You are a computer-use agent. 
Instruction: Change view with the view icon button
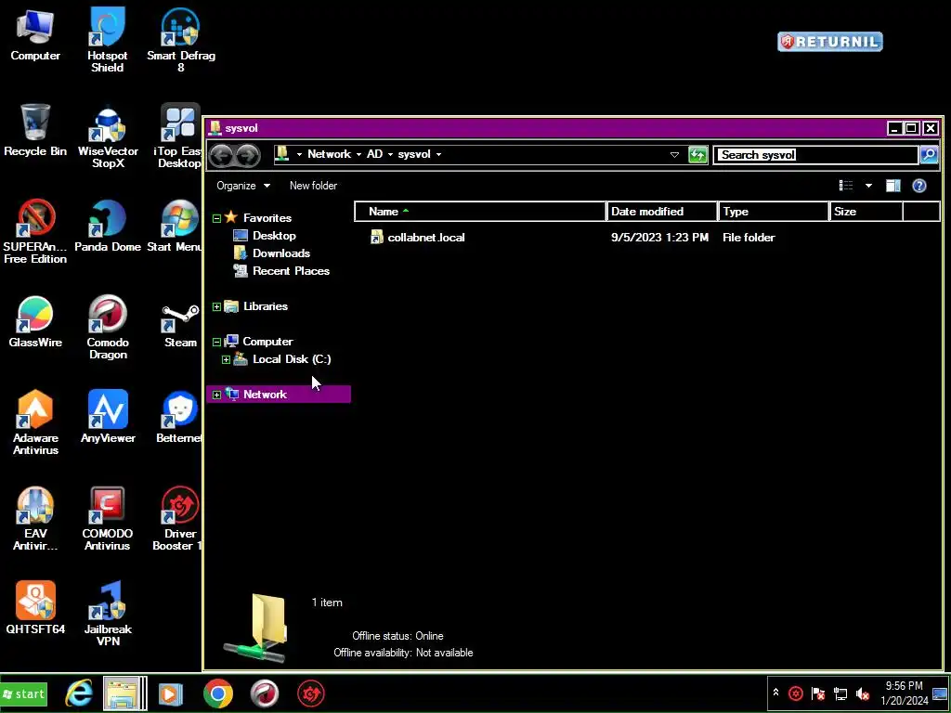point(845,186)
